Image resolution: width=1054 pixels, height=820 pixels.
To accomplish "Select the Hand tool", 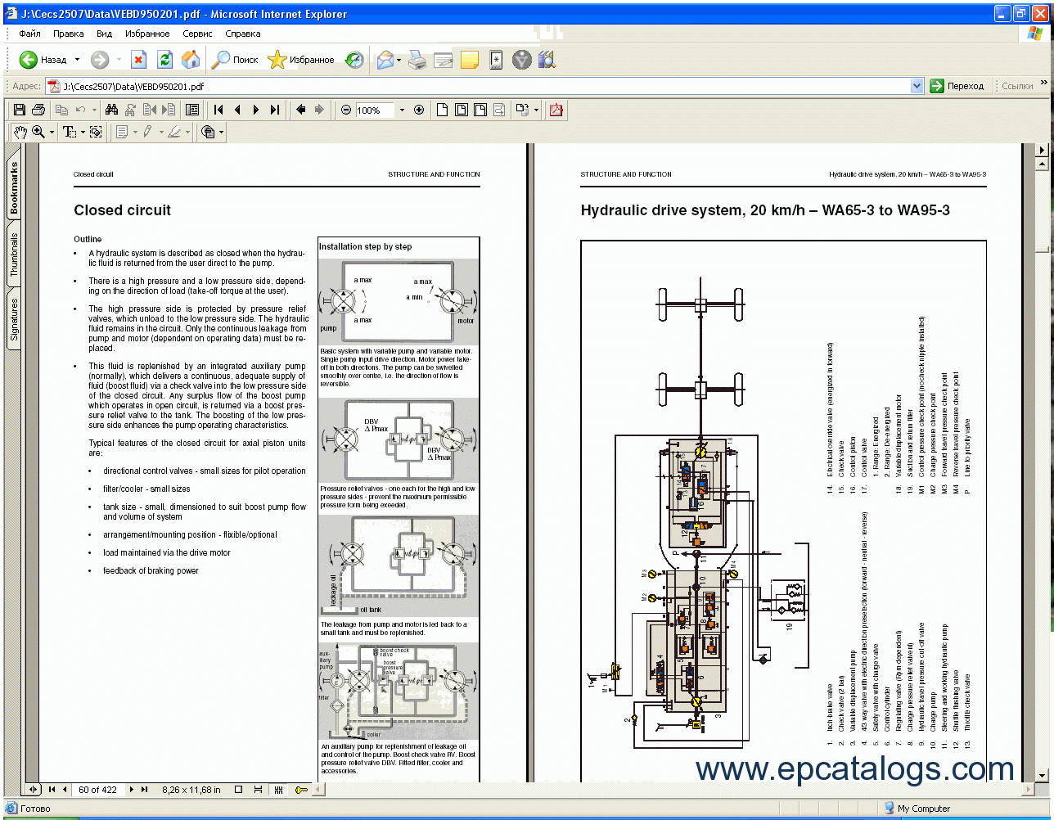I will [20, 132].
